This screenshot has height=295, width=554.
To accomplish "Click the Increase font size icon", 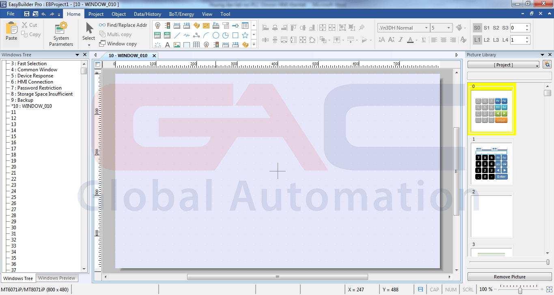I will (x=382, y=40).
